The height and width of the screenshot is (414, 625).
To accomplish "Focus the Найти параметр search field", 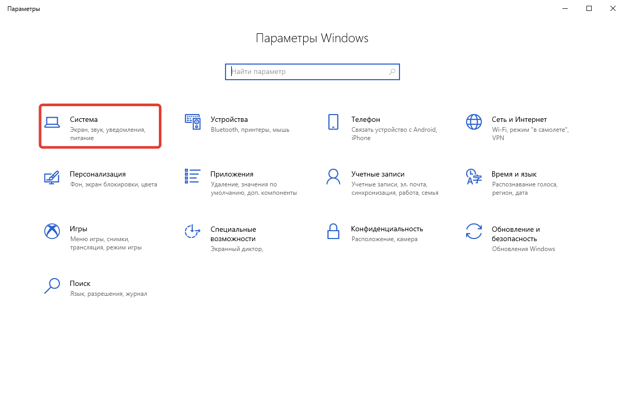I will (312, 72).
